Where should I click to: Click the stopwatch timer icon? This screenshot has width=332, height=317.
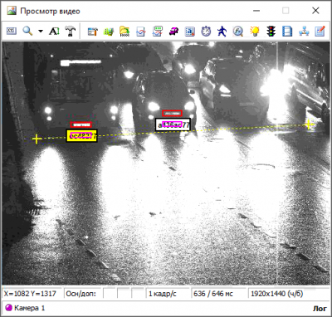pos(206,32)
